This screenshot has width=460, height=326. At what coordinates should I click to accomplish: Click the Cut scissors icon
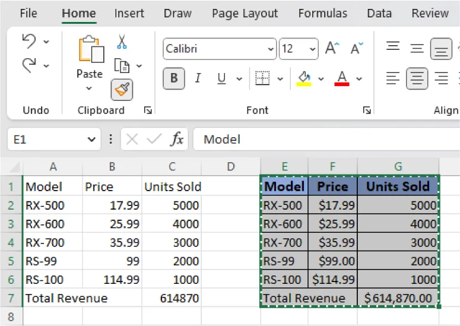[x=122, y=42]
